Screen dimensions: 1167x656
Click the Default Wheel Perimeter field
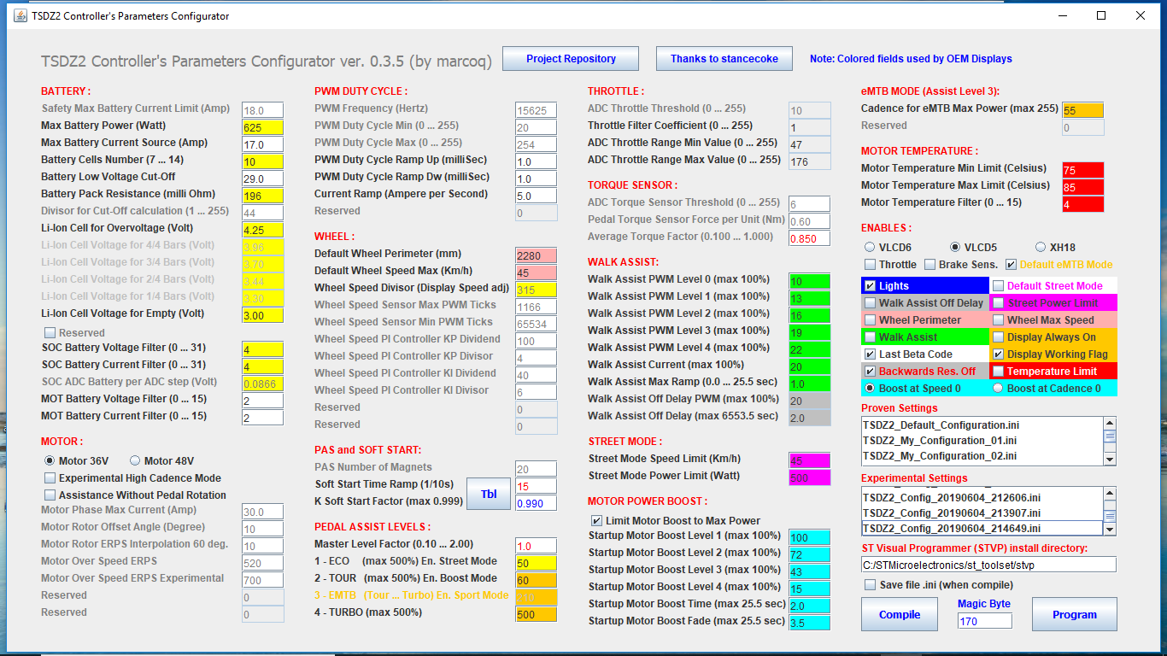[x=536, y=255]
